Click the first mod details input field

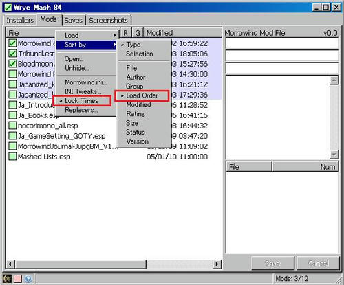click(282, 43)
